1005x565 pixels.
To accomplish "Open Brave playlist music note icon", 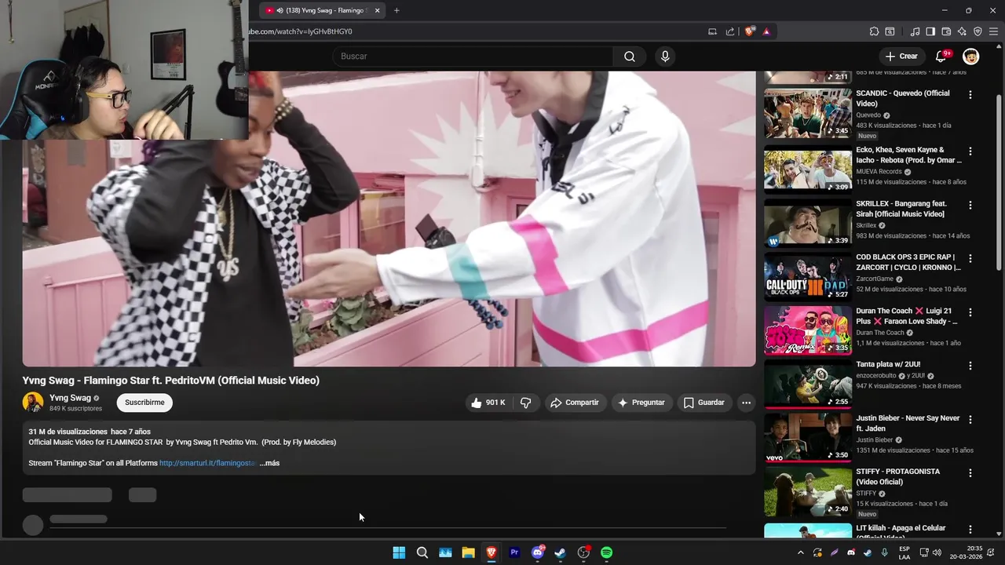I will point(915,31).
